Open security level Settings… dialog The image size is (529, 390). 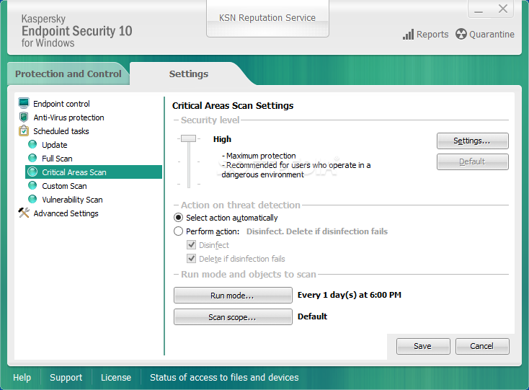coord(472,141)
